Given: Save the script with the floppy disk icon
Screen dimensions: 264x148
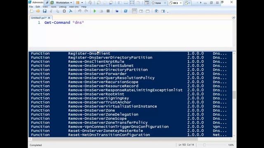Looking at the screenshot, I should coord(45,11).
